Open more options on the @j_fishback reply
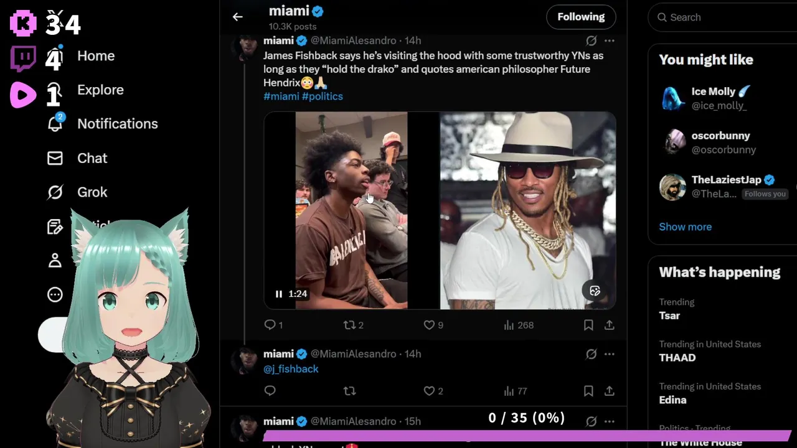Viewport: 797px width, 448px height. click(610, 354)
